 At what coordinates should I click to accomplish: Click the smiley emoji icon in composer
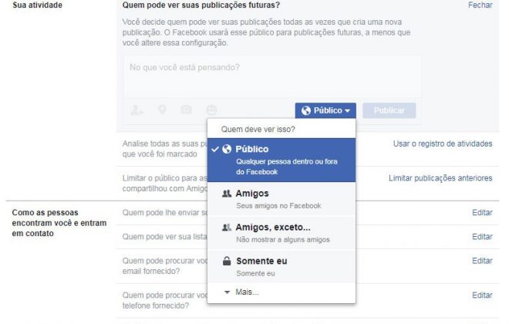(211, 110)
